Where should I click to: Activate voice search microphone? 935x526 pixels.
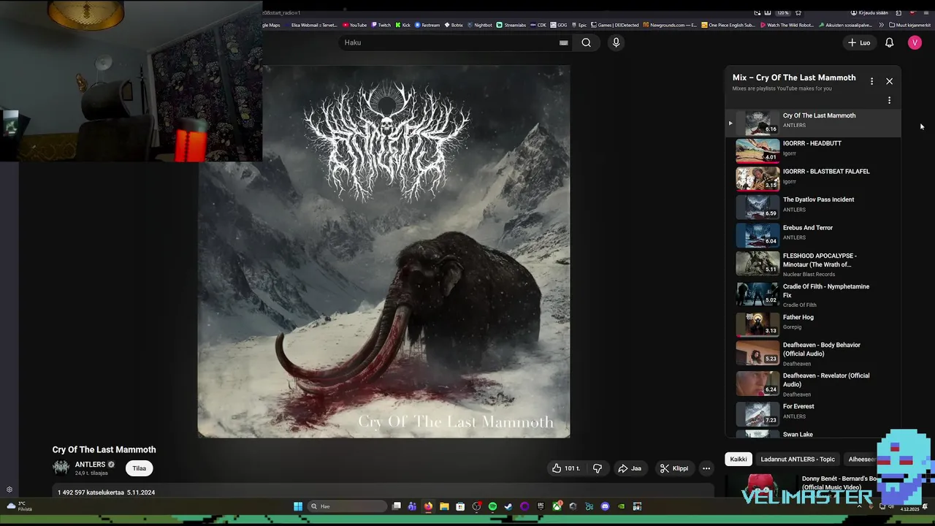coord(616,42)
